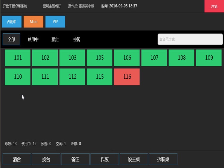
Task: Filter by 预定 tables
Action: click(x=55, y=39)
